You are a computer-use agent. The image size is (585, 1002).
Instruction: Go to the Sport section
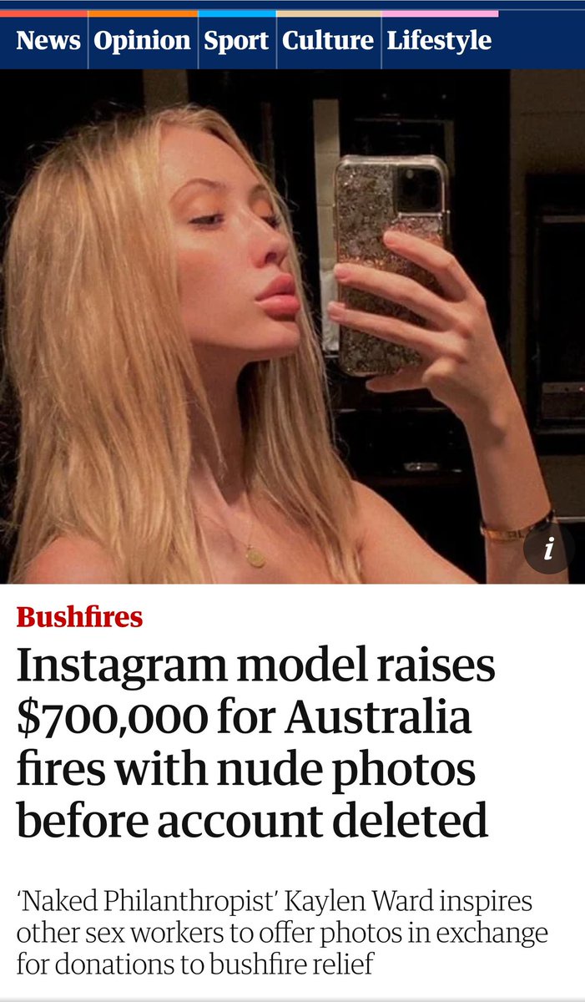pyautogui.click(x=237, y=40)
